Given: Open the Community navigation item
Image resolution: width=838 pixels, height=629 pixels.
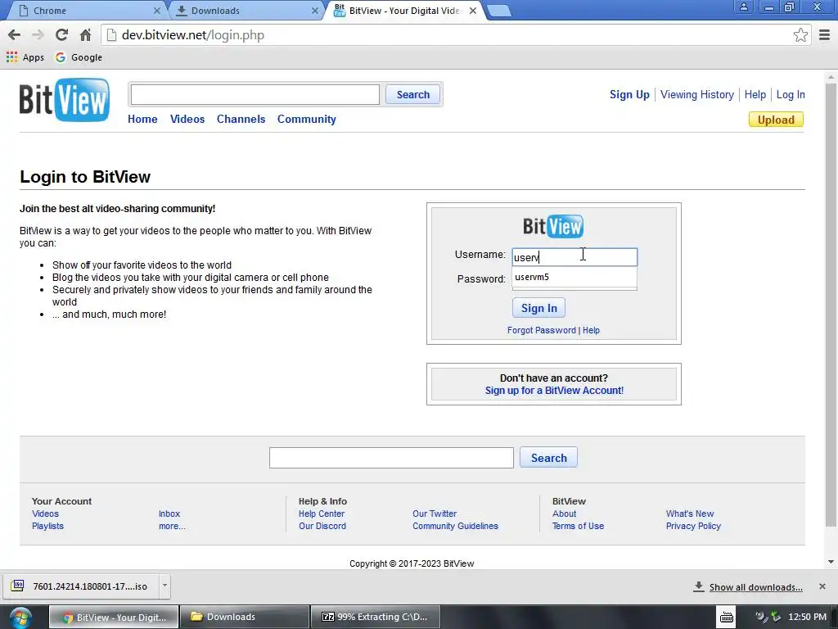Looking at the screenshot, I should coord(307,120).
